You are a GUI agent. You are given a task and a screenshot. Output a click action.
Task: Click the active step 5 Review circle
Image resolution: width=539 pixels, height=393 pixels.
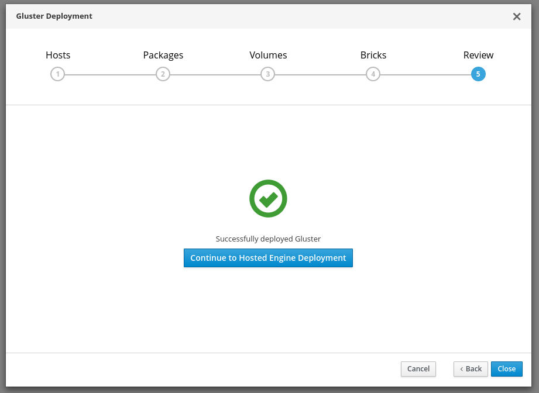click(x=478, y=74)
